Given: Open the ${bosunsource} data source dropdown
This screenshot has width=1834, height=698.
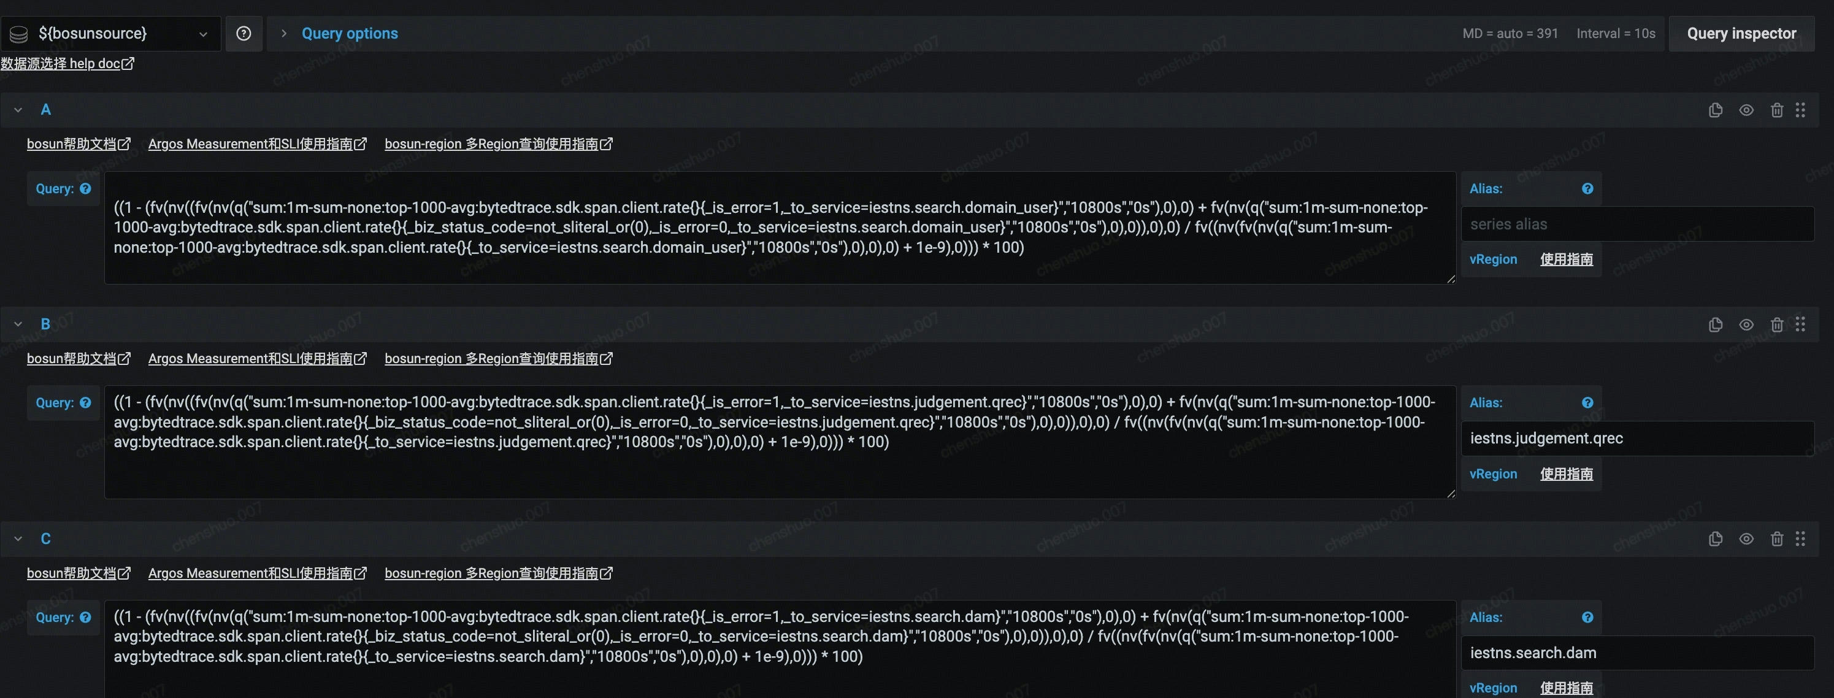Looking at the screenshot, I should click(110, 34).
